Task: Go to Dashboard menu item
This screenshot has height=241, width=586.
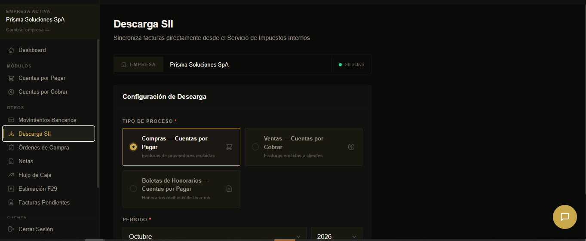Action: [x=49, y=50]
